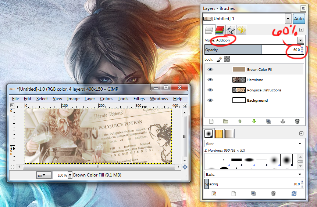Open the Brushes tab

(x=209, y=134)
